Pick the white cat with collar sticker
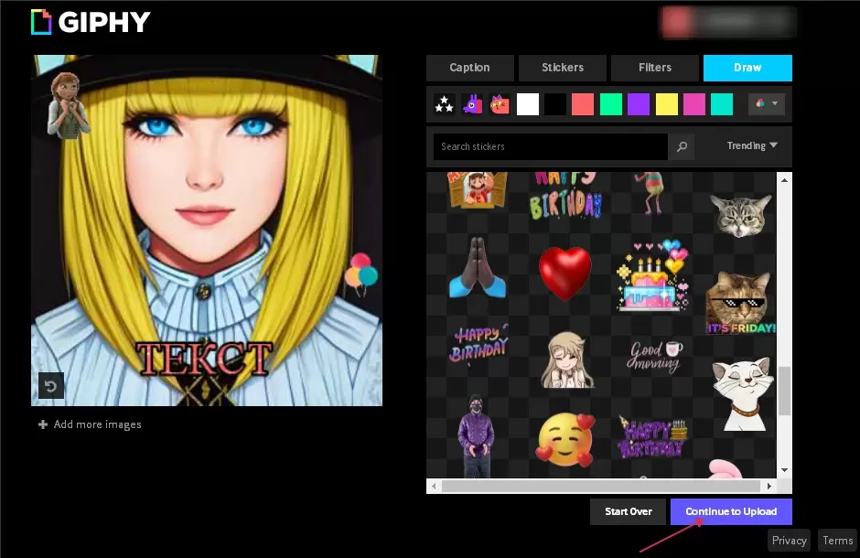860x558 pixels. pyautogui.click(x=742, y=394)
